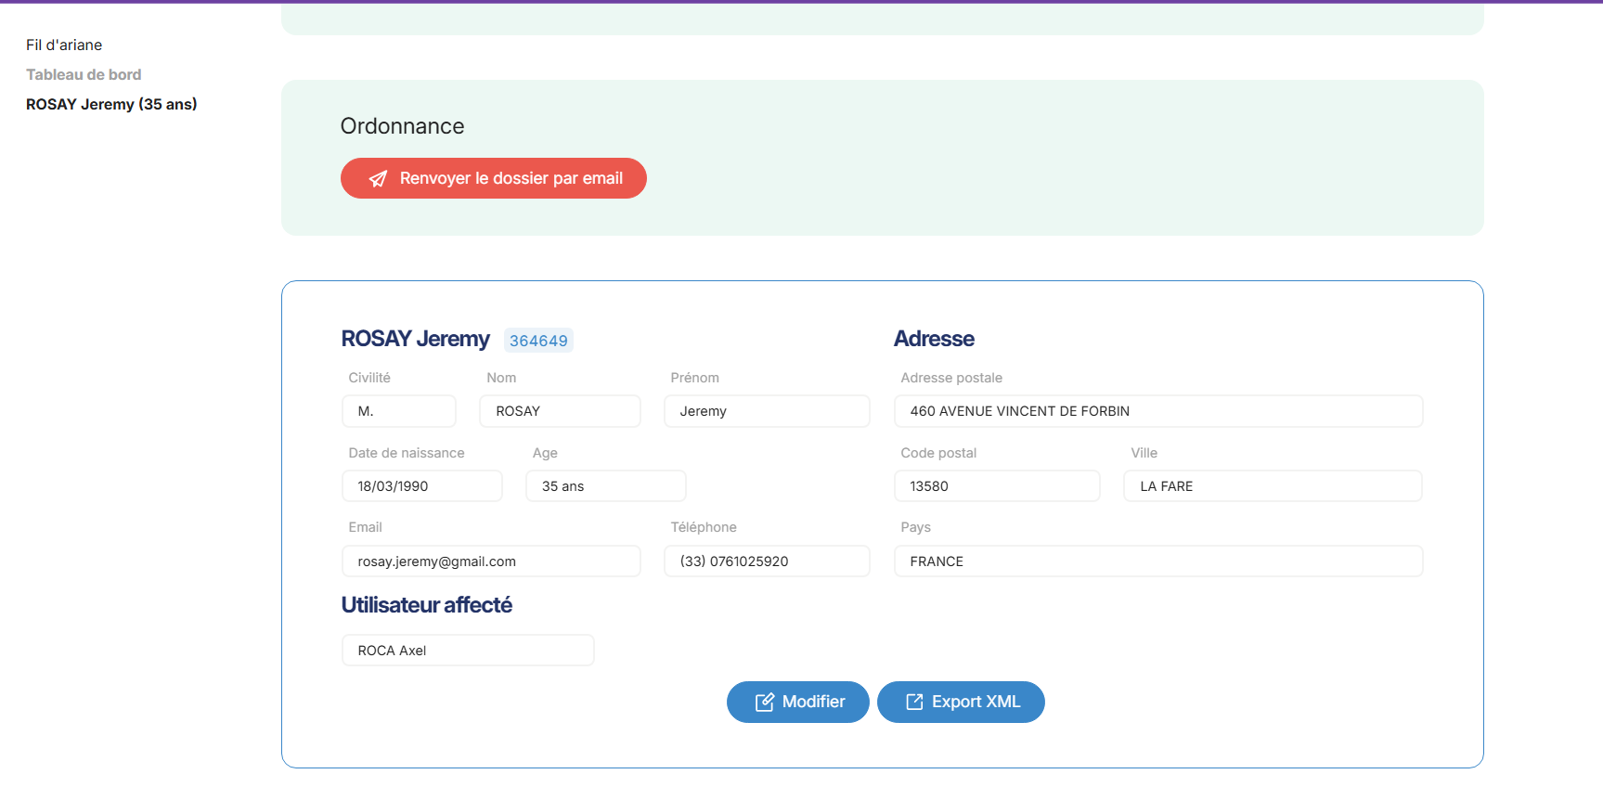
Task: Click the Nom field containing ROSAY
Action: [560, 411]
